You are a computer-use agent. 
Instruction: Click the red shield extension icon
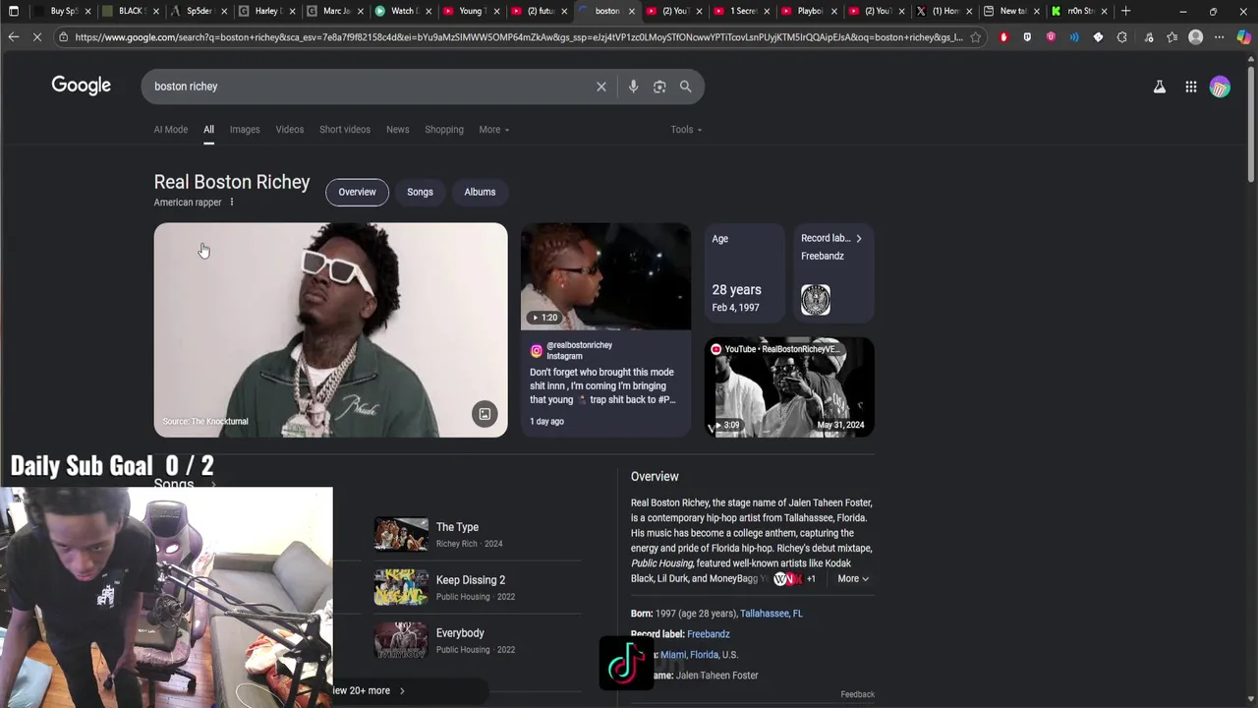point(1002,37)
